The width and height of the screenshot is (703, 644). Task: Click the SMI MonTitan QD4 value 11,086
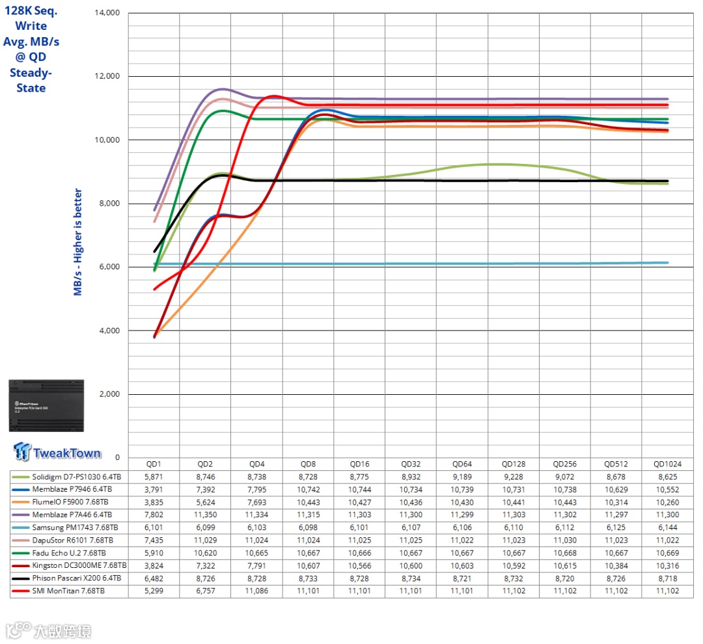pyautogui.click(x=257, y=591)
